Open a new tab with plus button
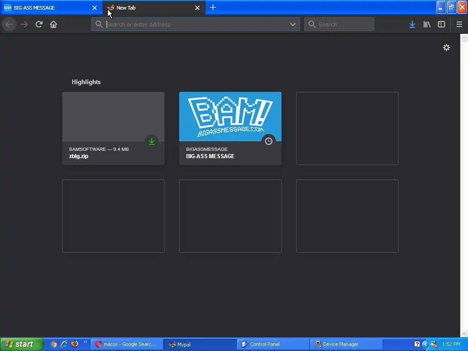Image resolution: width=468 pixels, height=351 pixels. [x=213, y=7]
